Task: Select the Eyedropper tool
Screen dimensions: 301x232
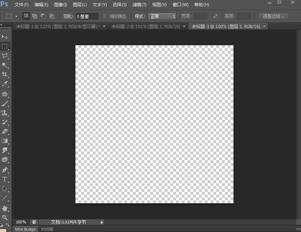Action: point(5,84)
